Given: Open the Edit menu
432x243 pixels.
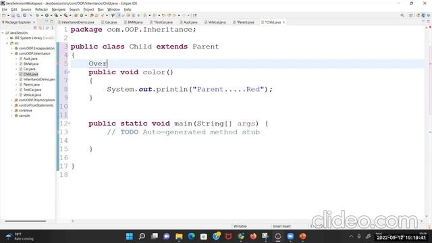Looking at the screenshot, I should pos(14,9).
